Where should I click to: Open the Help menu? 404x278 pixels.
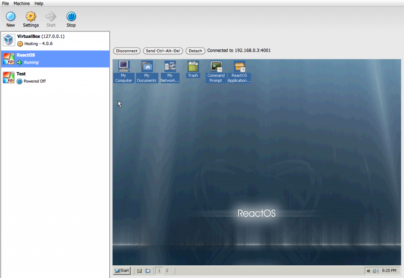pos(39,3)
